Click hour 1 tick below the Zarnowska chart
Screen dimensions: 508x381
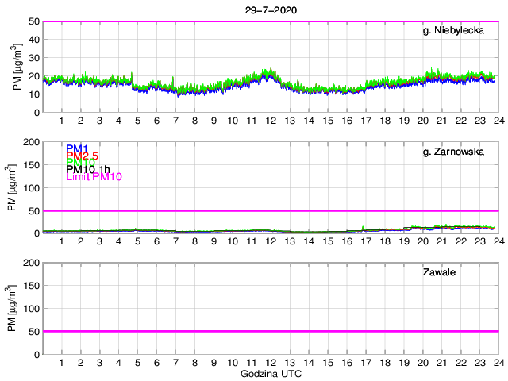tap(61, 241)
